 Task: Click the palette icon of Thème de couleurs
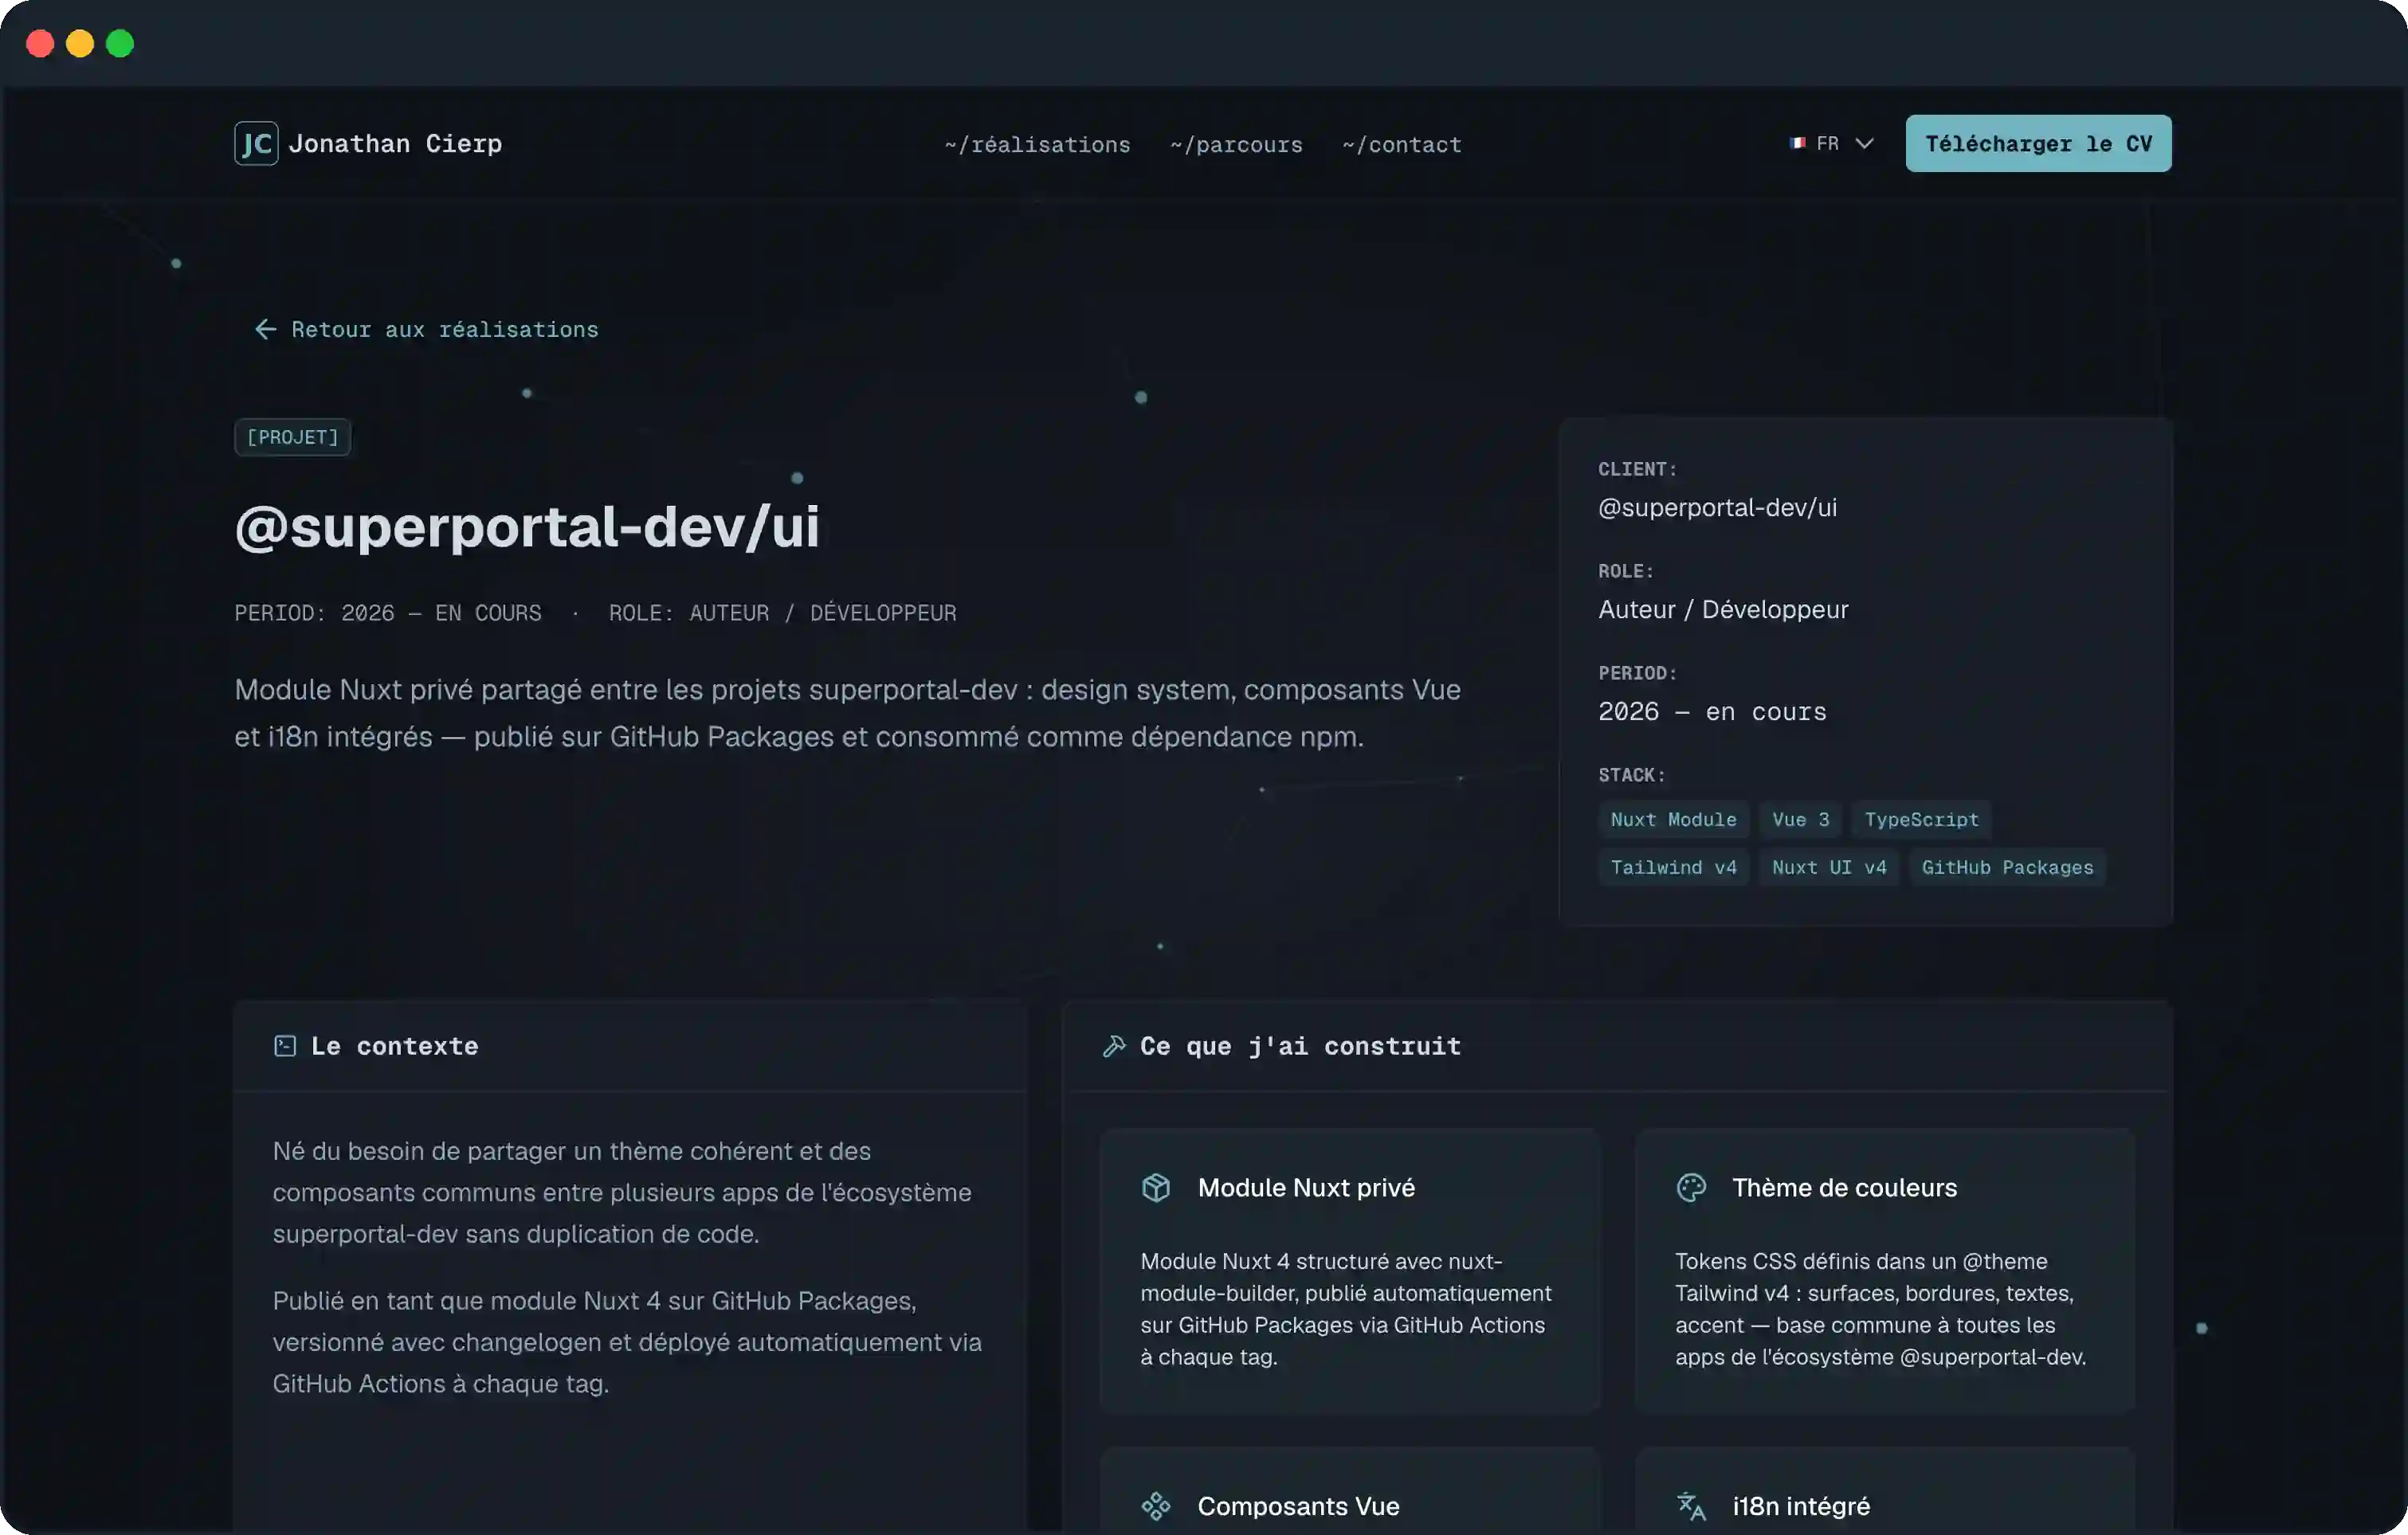pyautogui.click(x=1691, y=1187)
